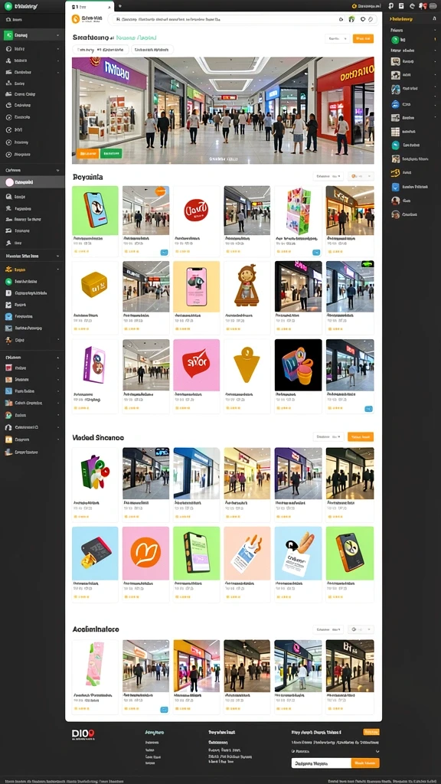Collapse the up-chevron section header in lower left sidebar
Image resolution: width=441 pixels, height=784 pixels.
click(x=58, y=358)
